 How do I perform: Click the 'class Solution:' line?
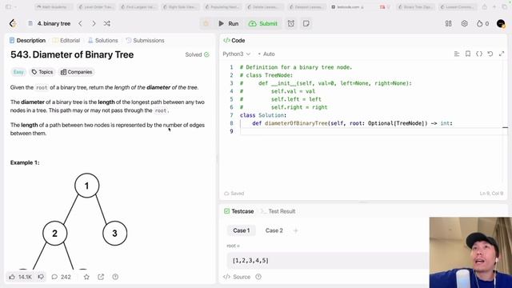(x=263, y=115)
